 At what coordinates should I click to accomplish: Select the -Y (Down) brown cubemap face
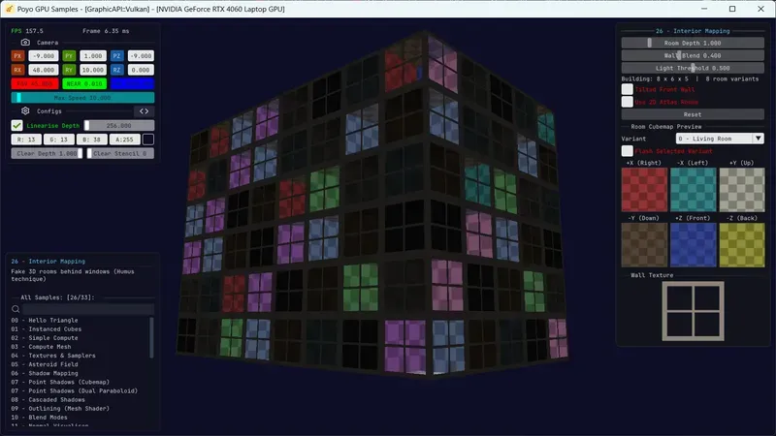click(x=644, y=245)
